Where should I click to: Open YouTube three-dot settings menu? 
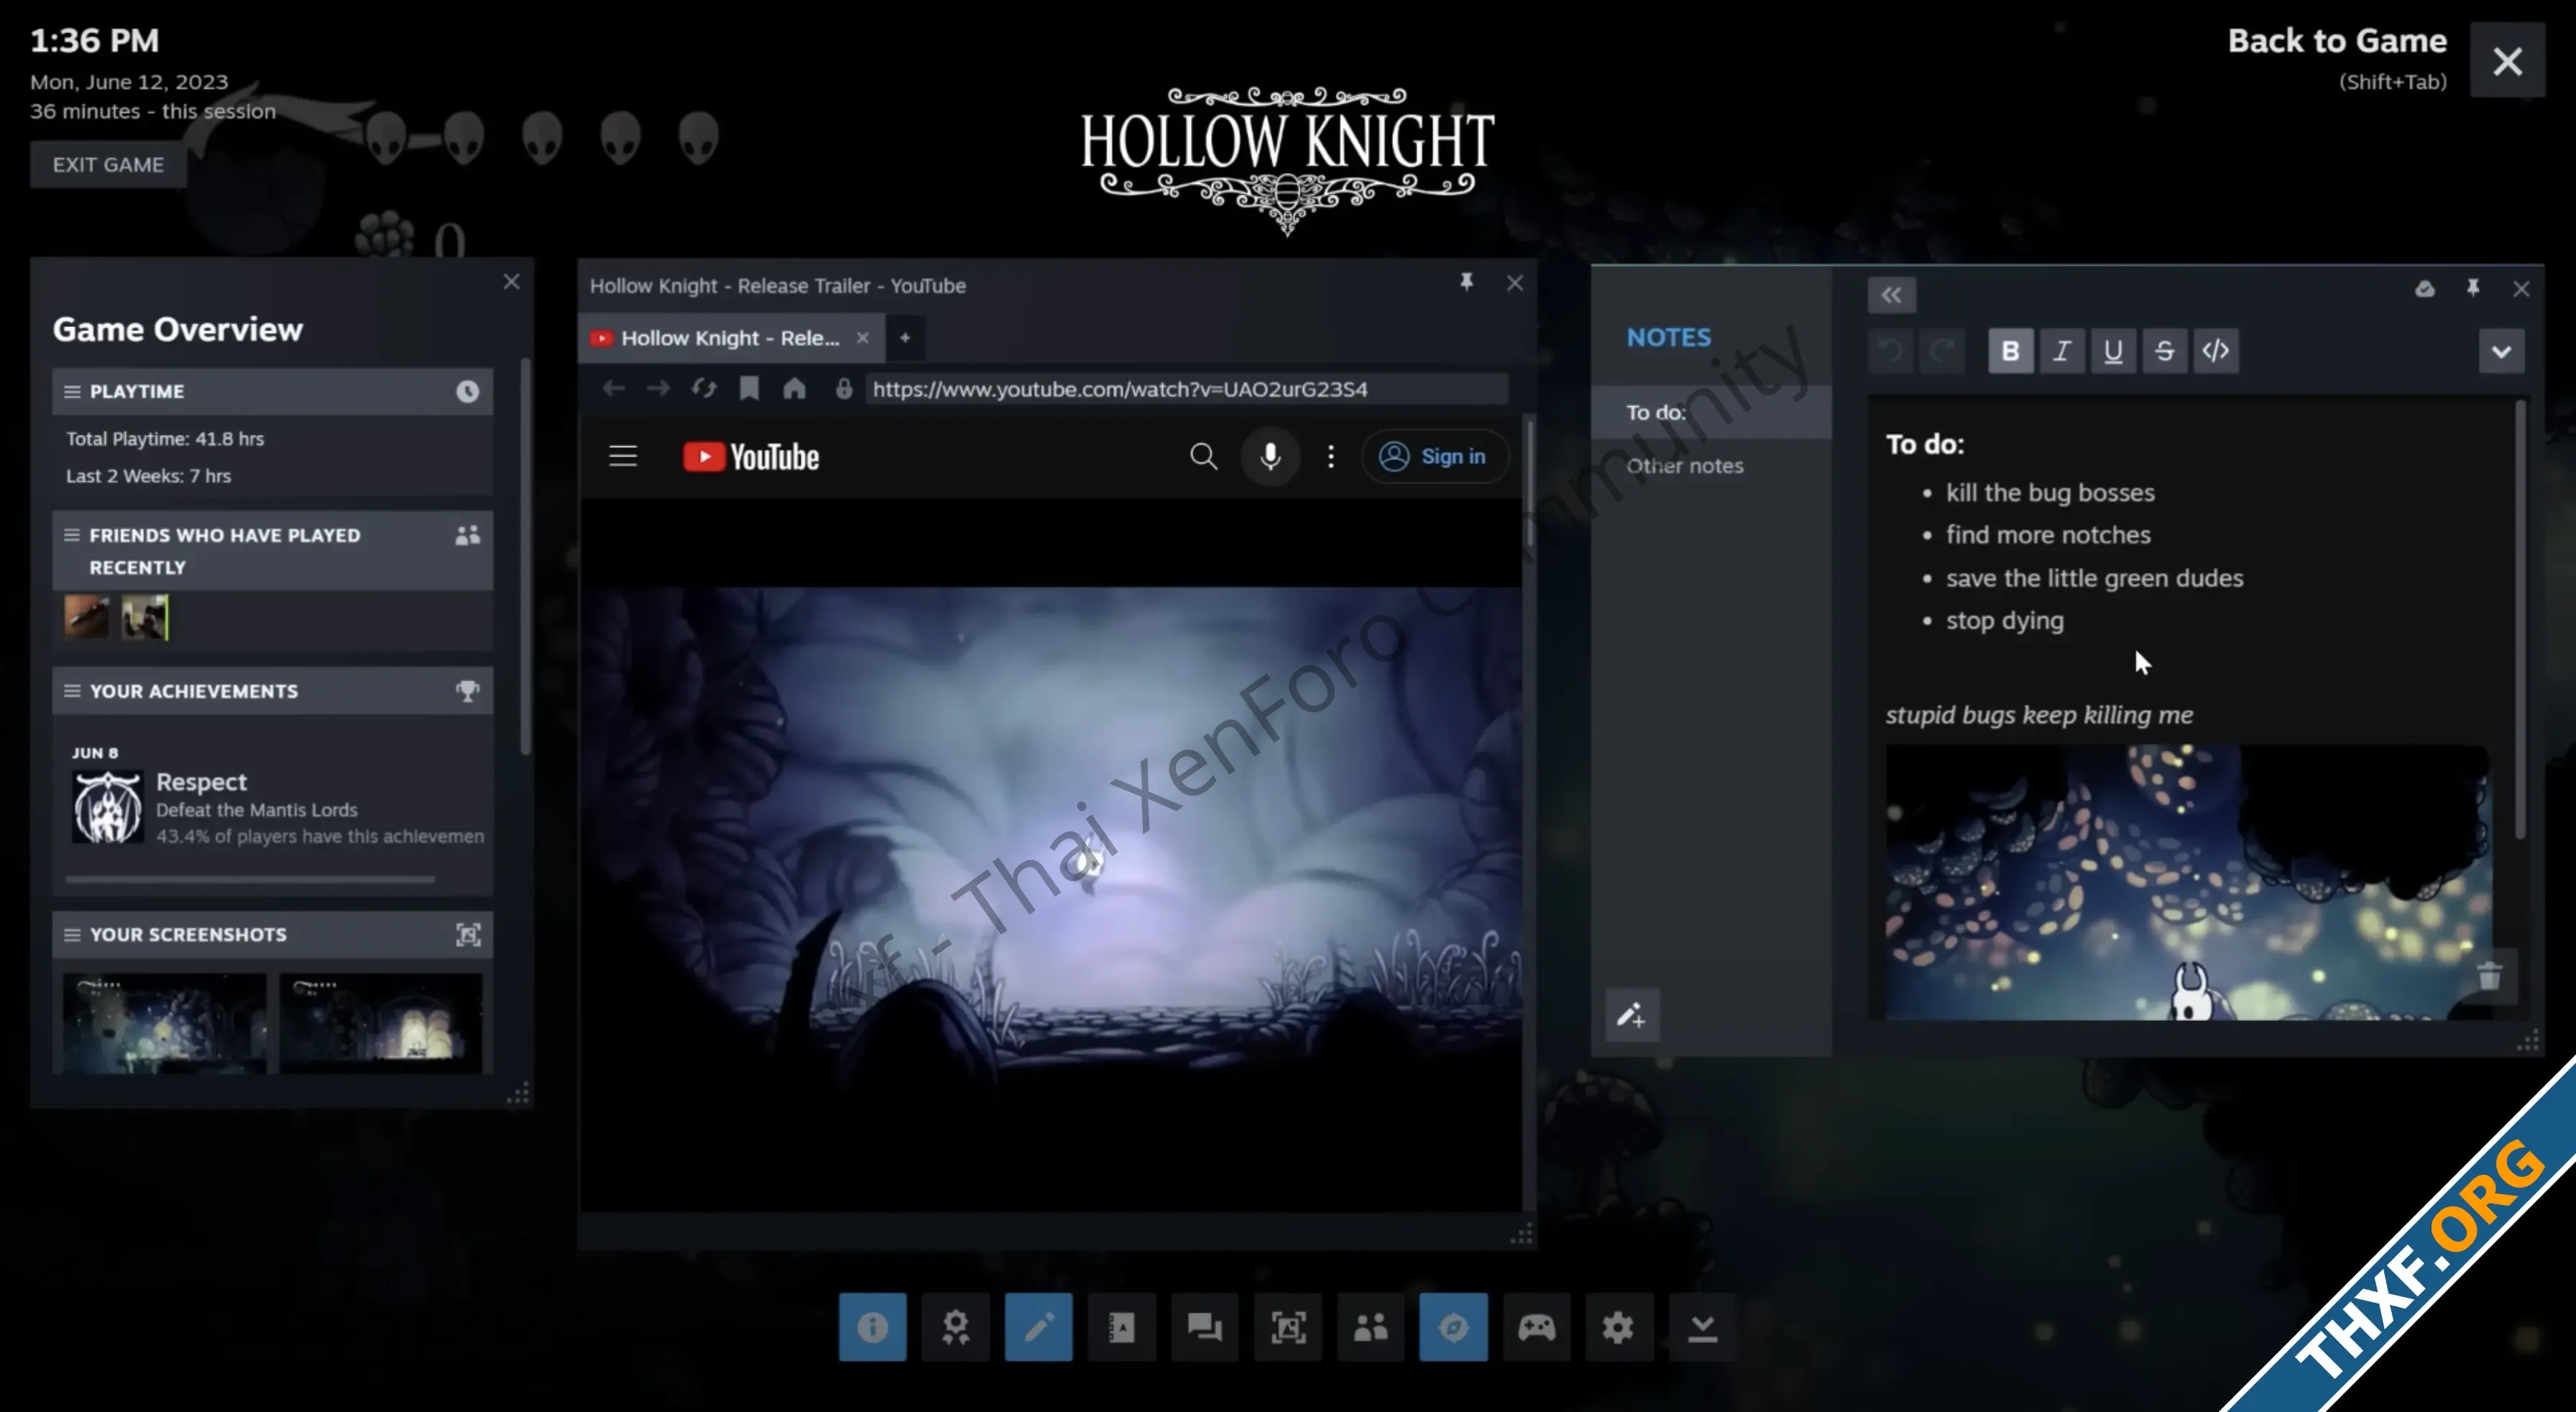(x=1330, y=457)
